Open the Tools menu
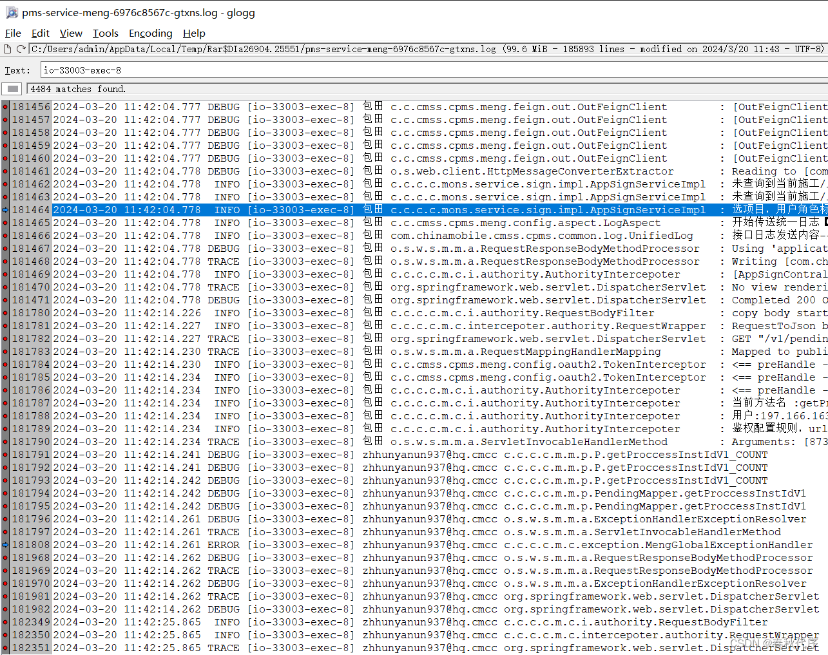This screenshot has width=828, height=655. [x=105, y=33]
